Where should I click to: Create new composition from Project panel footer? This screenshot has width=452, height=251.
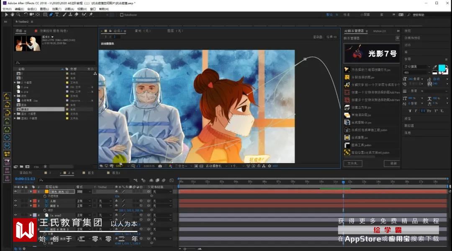[27, 166]
